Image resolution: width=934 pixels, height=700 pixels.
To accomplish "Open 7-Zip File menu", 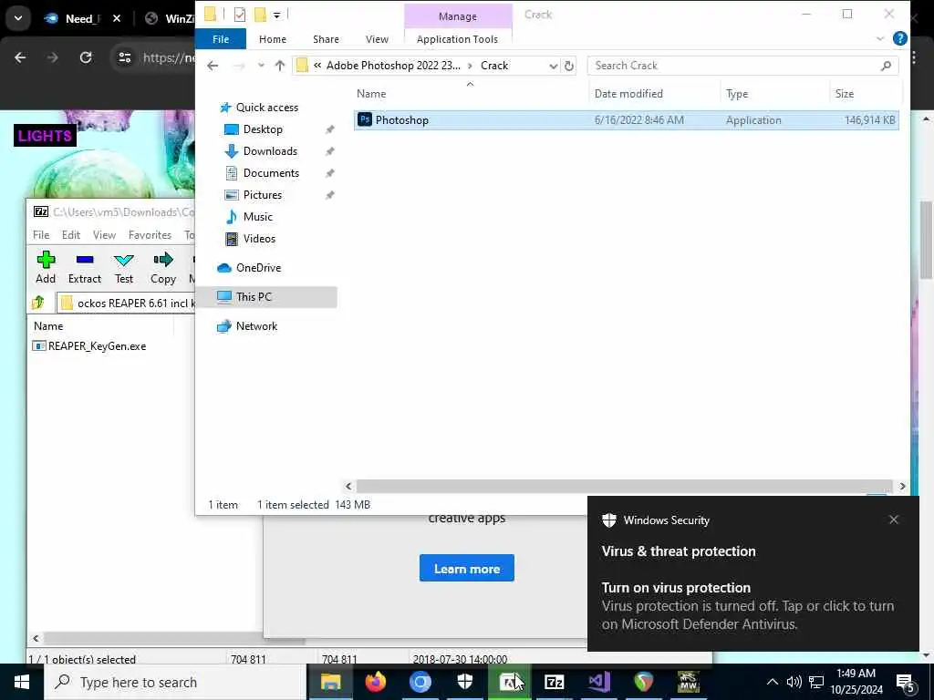I will (41, 235).
